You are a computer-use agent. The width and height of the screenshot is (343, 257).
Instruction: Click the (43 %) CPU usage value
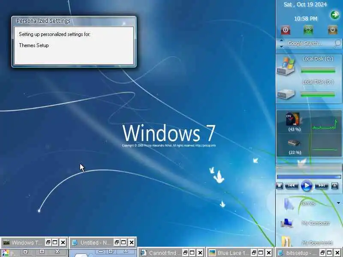(x=295, y=129)
